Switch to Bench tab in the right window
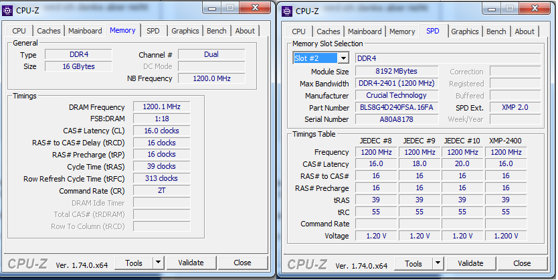Viewport: 558px width, 280px height. 496,31
